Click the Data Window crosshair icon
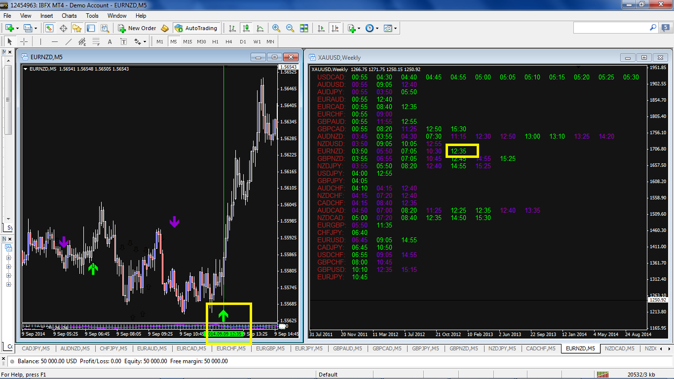This screenshot has width=674, height=379. coord(63,28)
